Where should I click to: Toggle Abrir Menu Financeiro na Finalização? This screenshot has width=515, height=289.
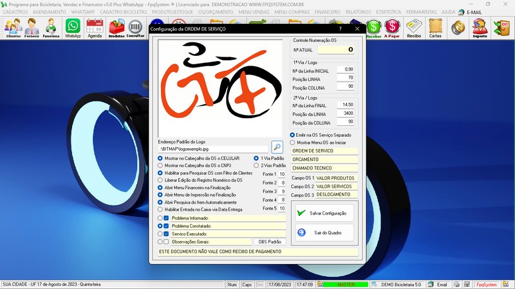click(x=160, y=188)
